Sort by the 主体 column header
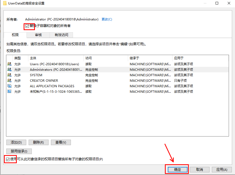Image resolution: width=235 pixels, height=175 pixels. coord(56,58)
